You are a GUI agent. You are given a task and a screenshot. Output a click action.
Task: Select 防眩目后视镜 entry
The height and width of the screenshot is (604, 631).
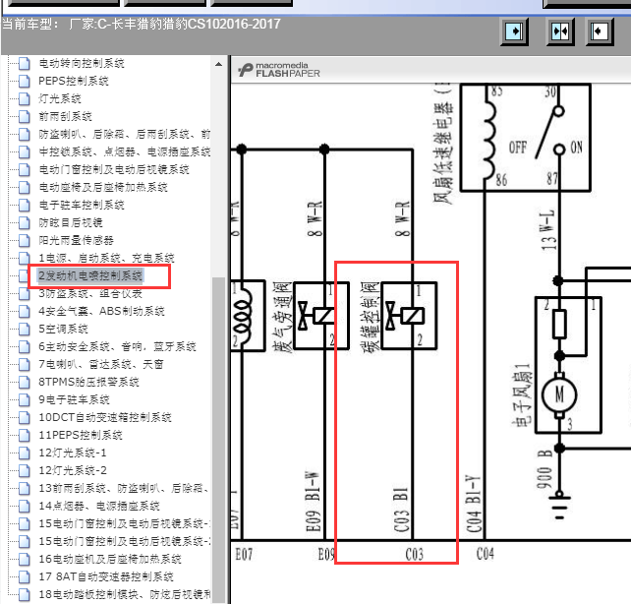[x=71, y=222]
